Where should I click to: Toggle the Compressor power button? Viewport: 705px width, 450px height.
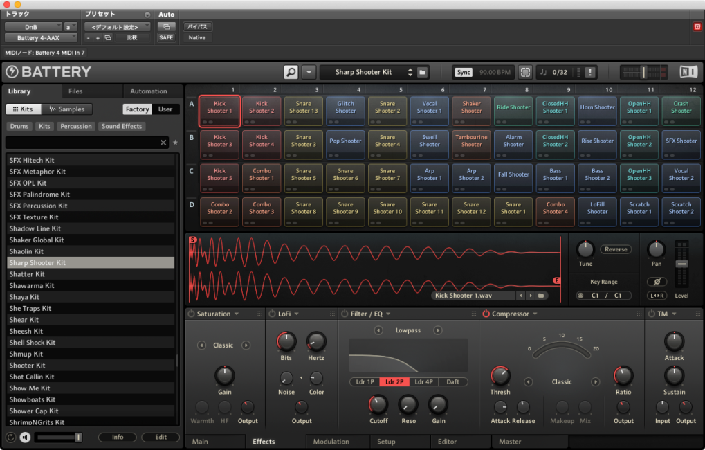[x=486, y=314]
